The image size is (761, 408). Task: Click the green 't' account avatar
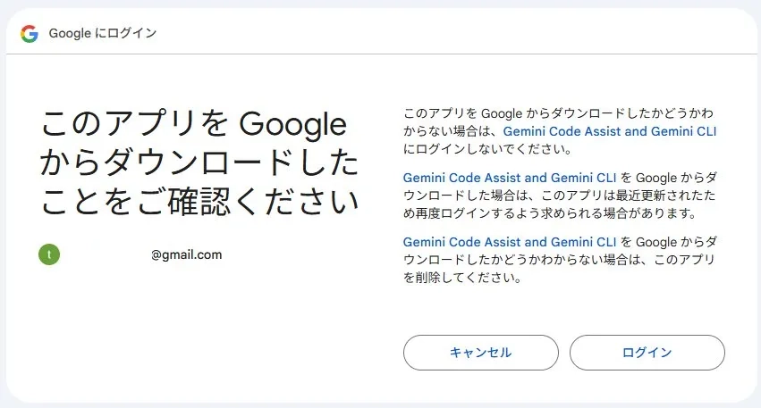[49, 254]
